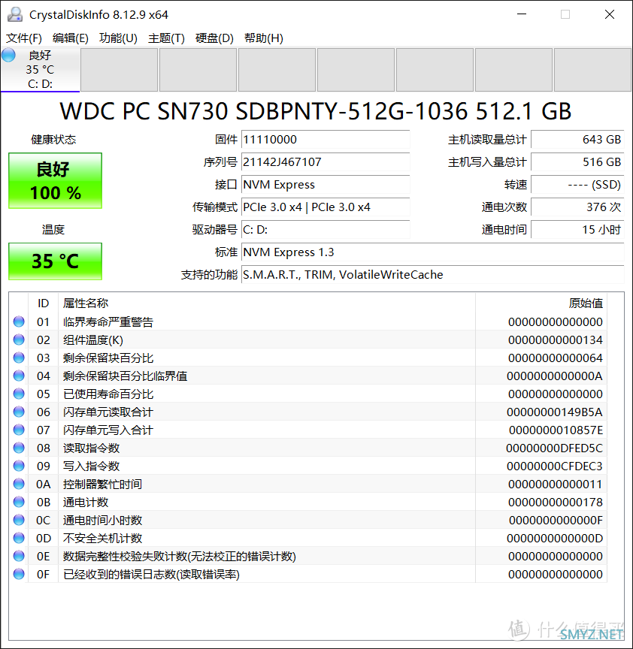Click the standard field NVM Express 1.3

(x=433, y=252)
